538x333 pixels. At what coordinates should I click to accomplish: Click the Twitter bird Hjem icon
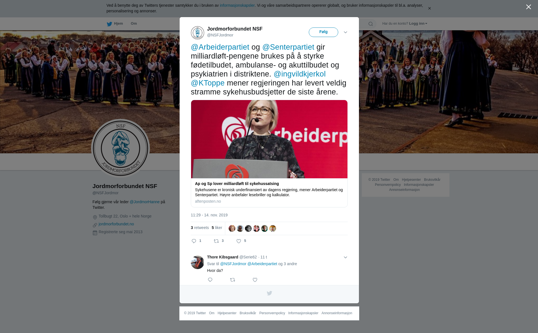pos(109,24)
